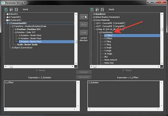Click CoronaSun001 light bulb icon

(x=8, y=23)
